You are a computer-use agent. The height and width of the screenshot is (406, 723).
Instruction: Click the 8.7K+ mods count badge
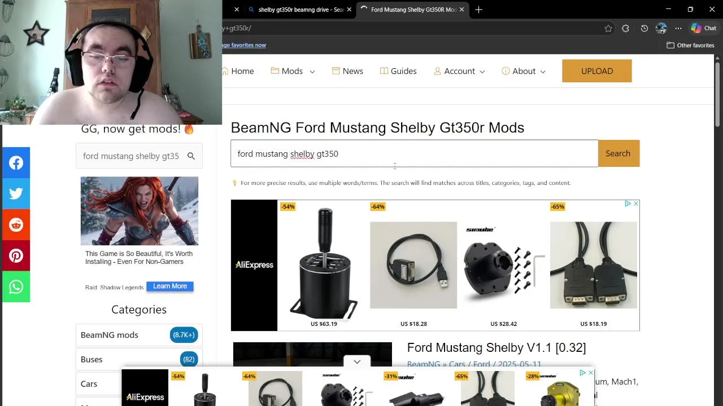(184, 335)
